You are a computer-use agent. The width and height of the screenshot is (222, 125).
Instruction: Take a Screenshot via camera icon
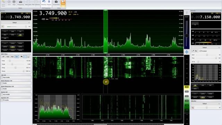[56, 3]
